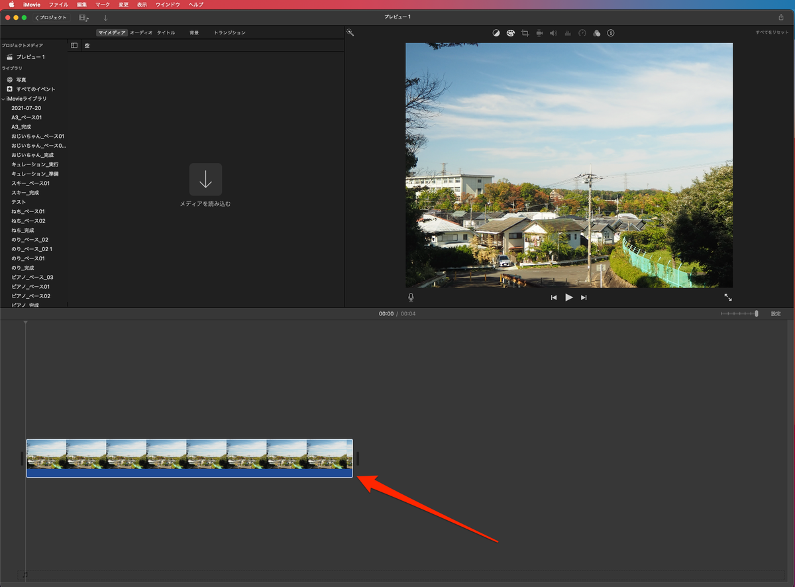Open the color balance tool
The image size is (795, 587).
[496, 32]
